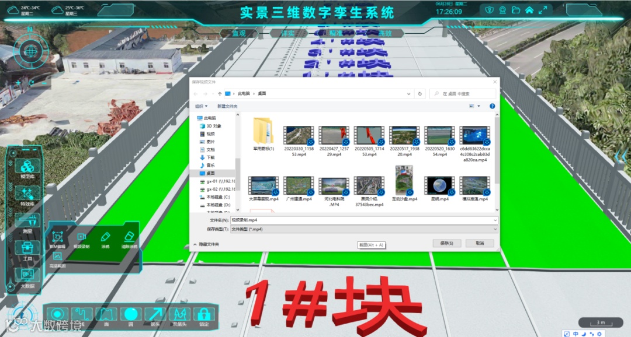
Task: Select the 圆 circle drawing tool
Action: 131,314
